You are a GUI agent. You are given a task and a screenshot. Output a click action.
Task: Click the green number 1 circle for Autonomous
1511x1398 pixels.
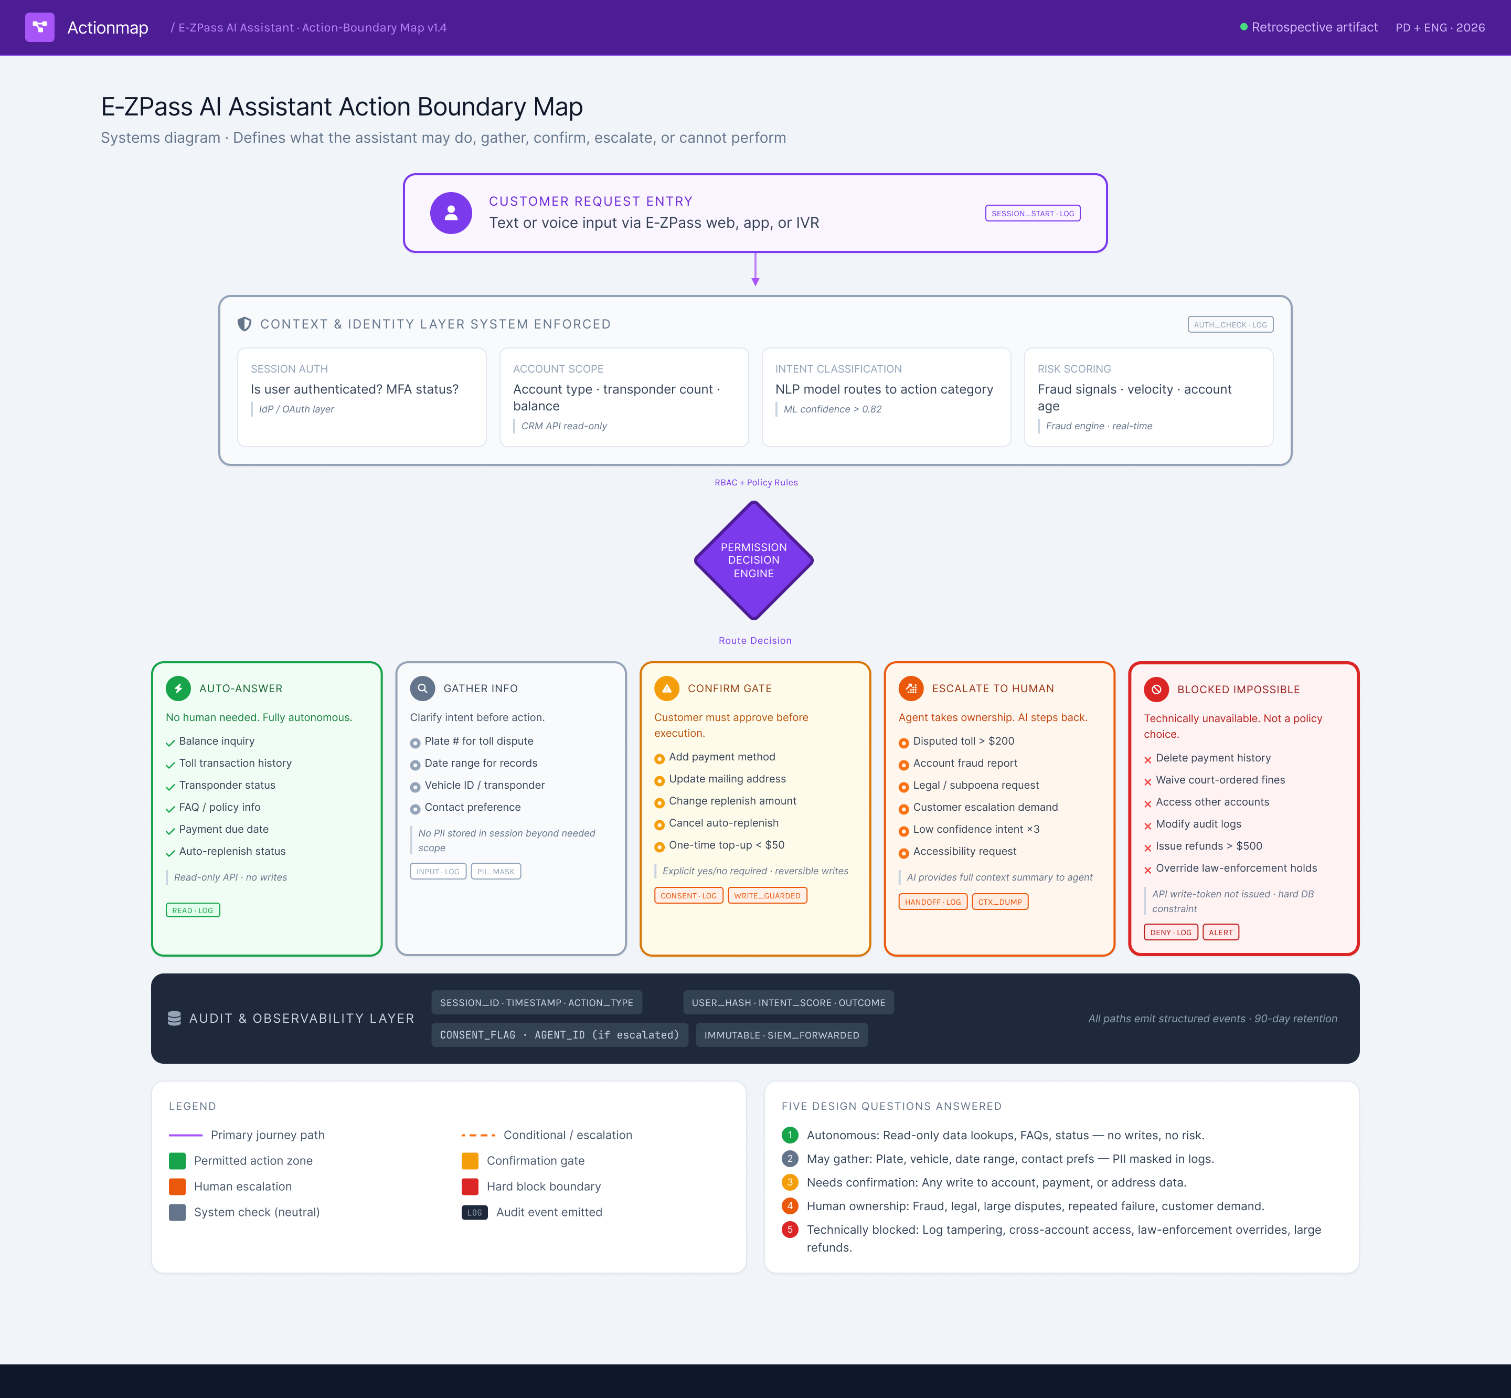click(790, 1135)
